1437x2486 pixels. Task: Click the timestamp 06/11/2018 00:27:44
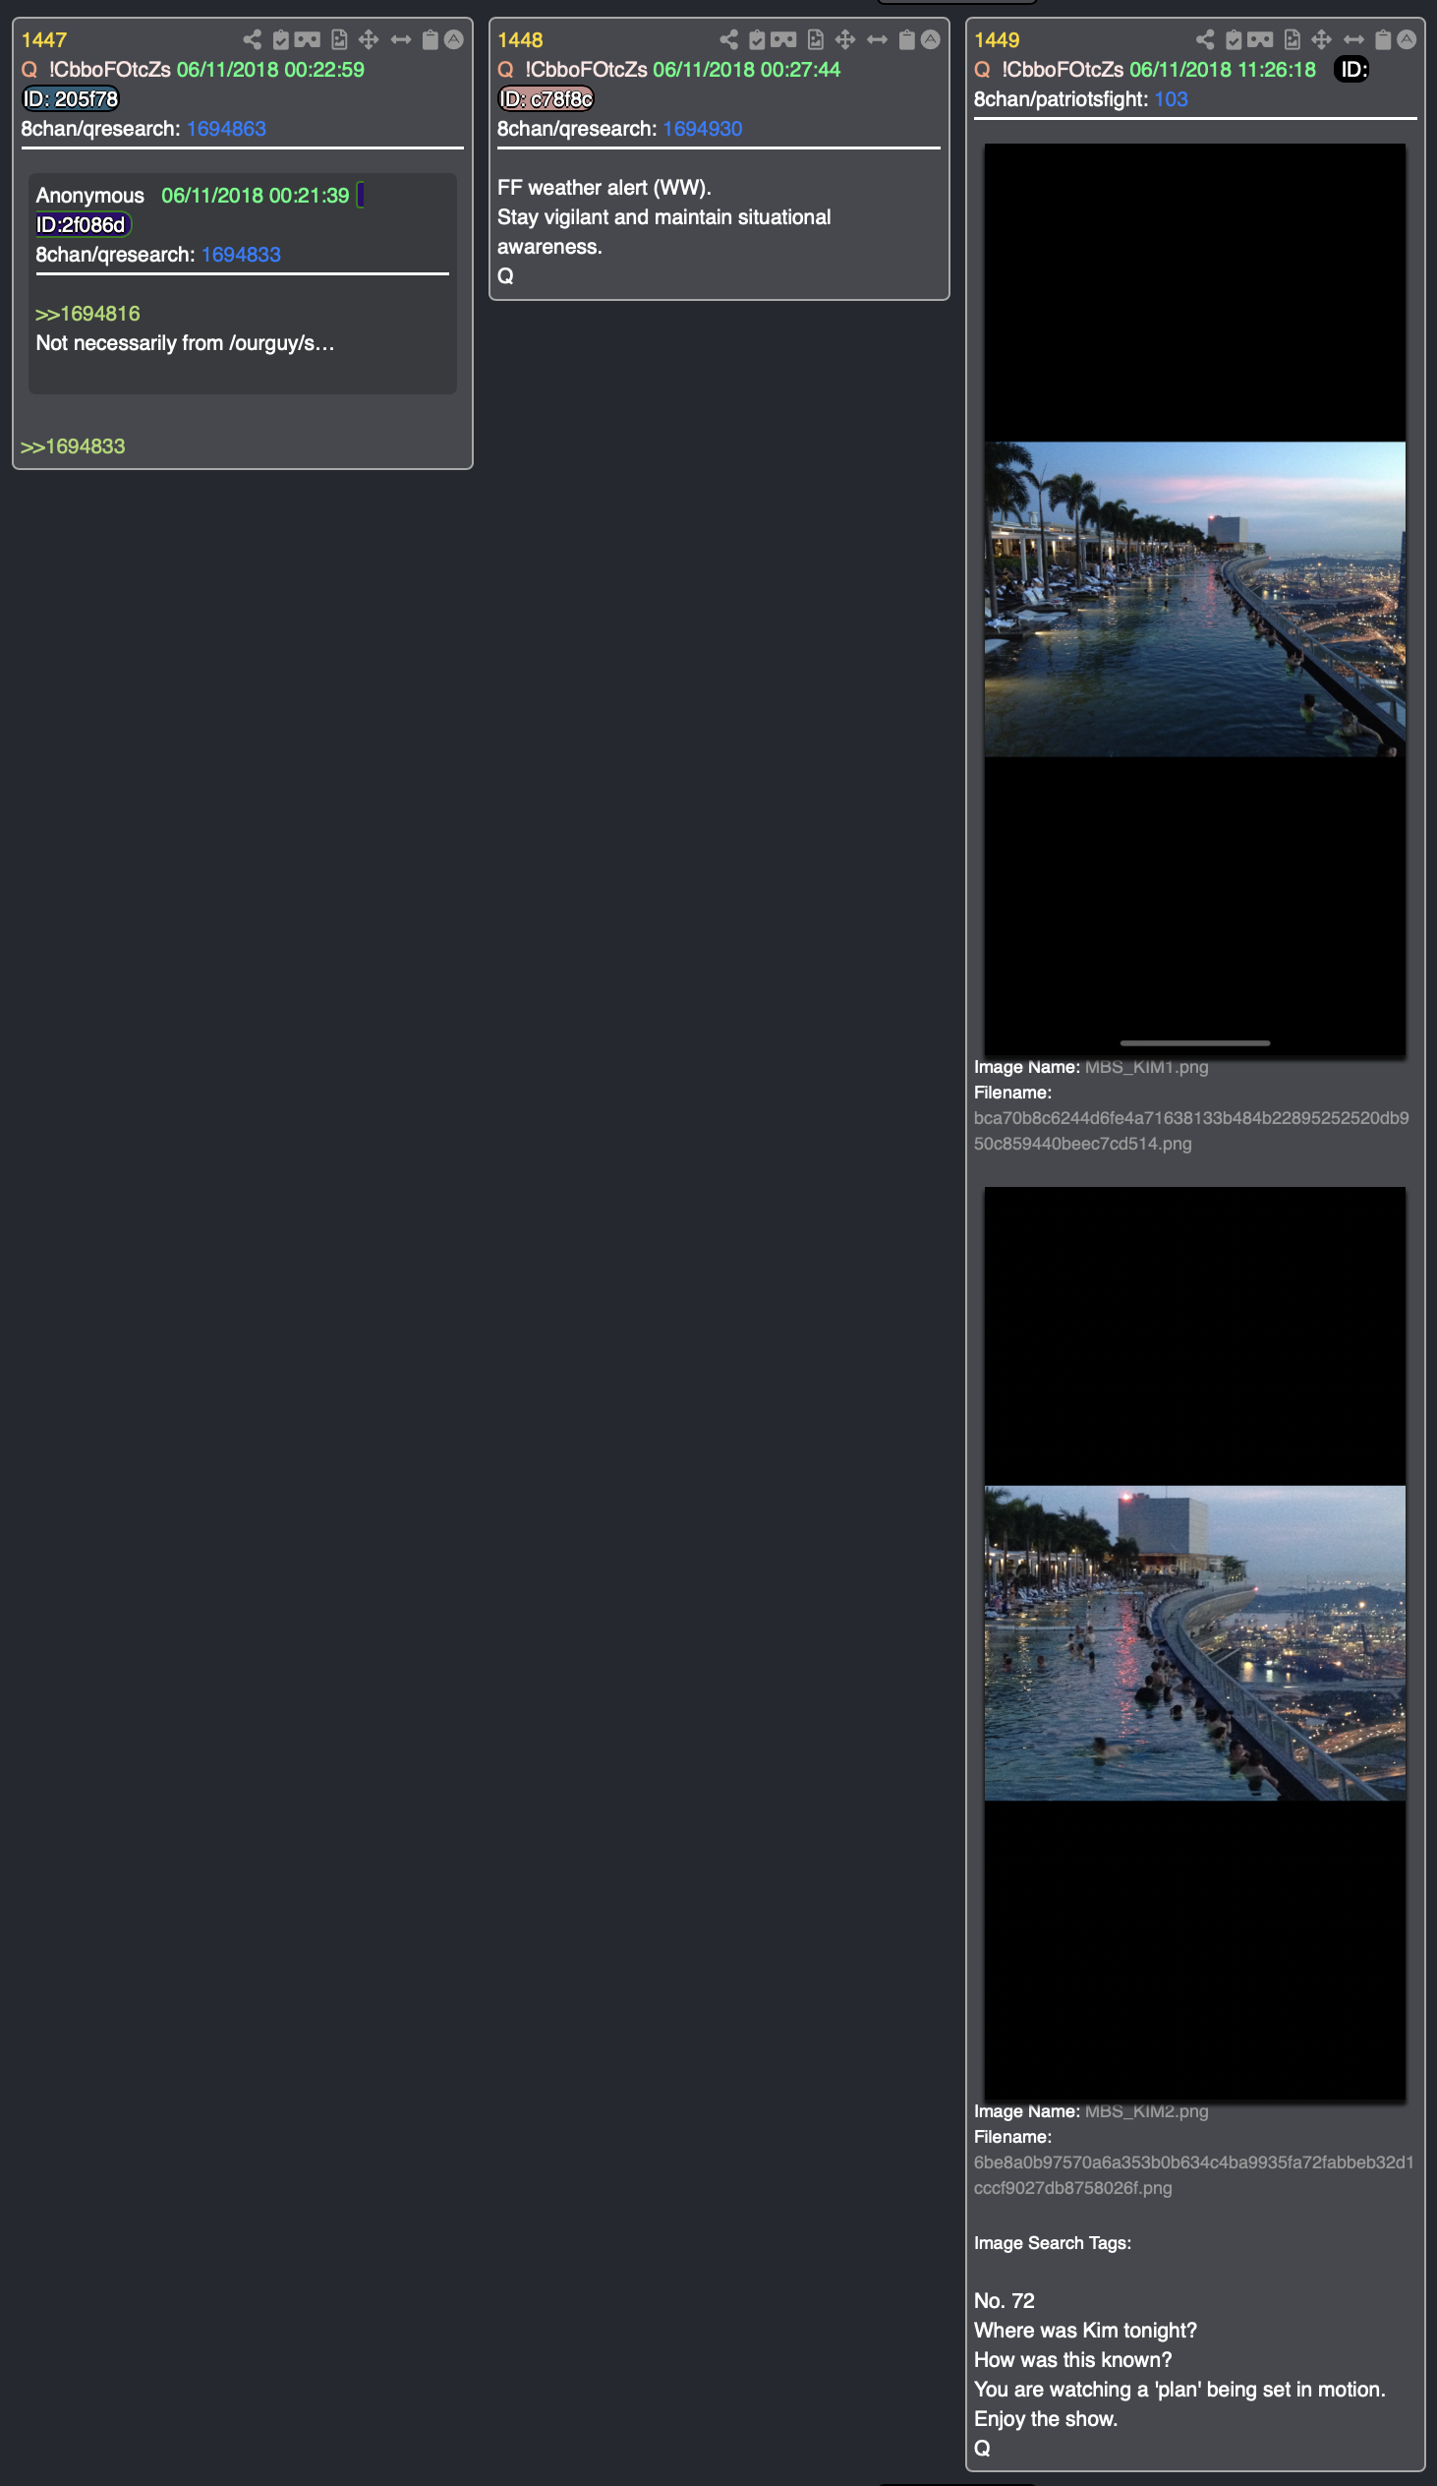click(747, 69)
